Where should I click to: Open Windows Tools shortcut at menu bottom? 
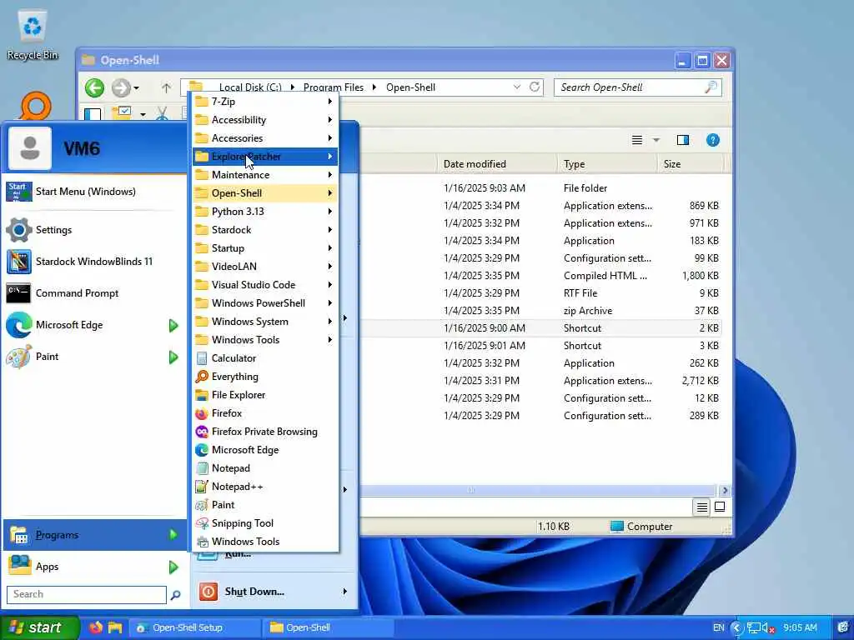tap(265, 542)
